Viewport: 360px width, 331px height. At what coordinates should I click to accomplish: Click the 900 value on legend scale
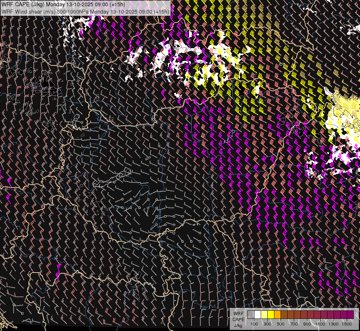coord(307,324)
